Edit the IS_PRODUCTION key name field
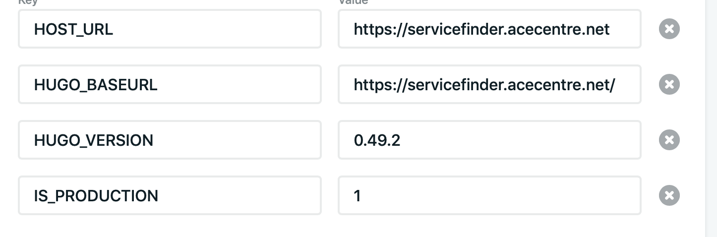The image size is (717, 237). point(170,195)
